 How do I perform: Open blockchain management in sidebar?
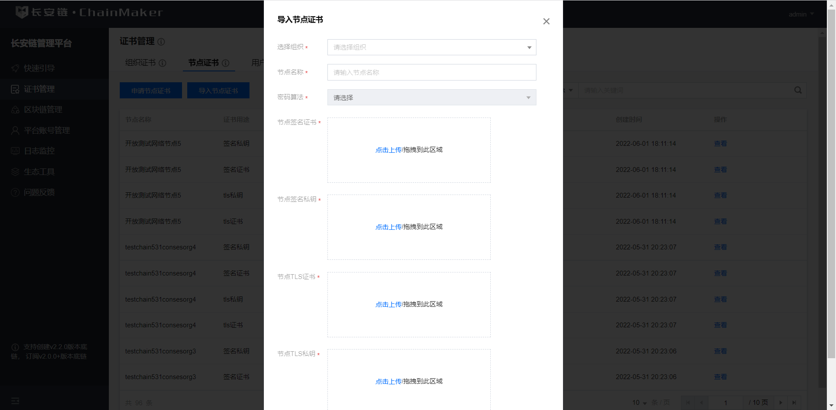point(43,110)
